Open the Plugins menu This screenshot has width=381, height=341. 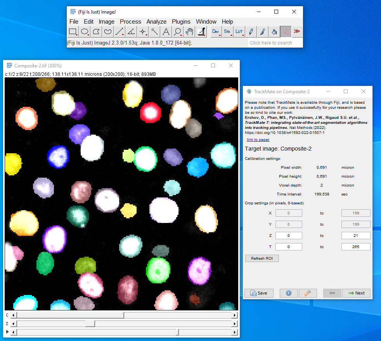coord(181,22)
